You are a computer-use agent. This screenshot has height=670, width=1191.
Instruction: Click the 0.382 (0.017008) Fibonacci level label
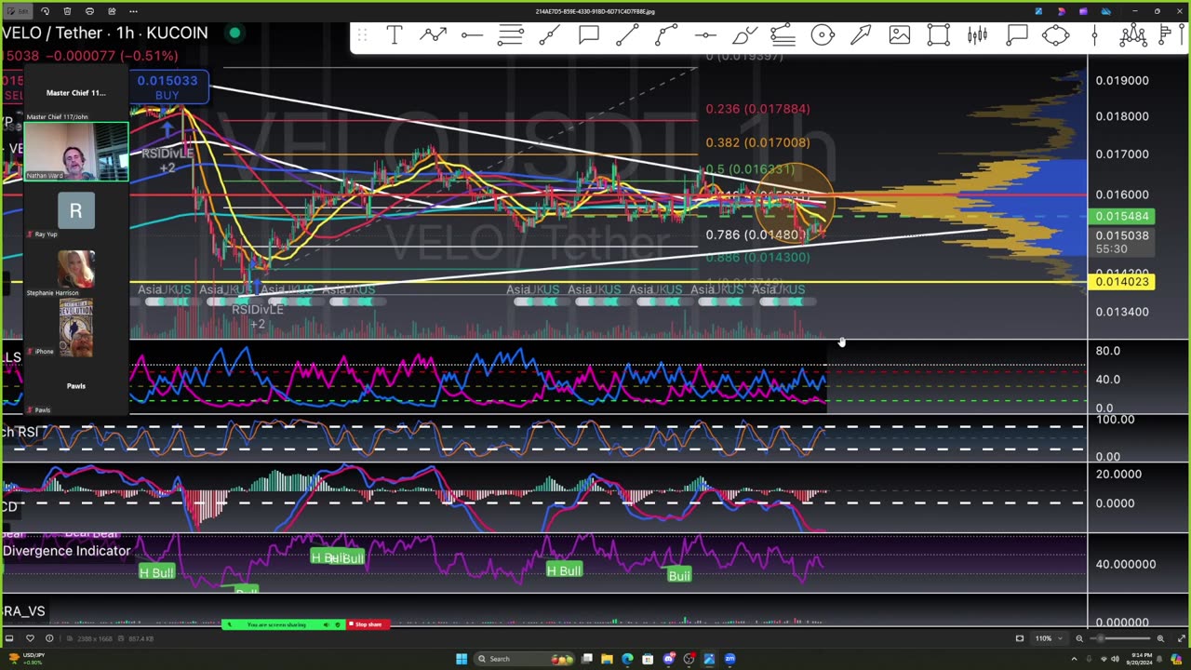[757, 142]
